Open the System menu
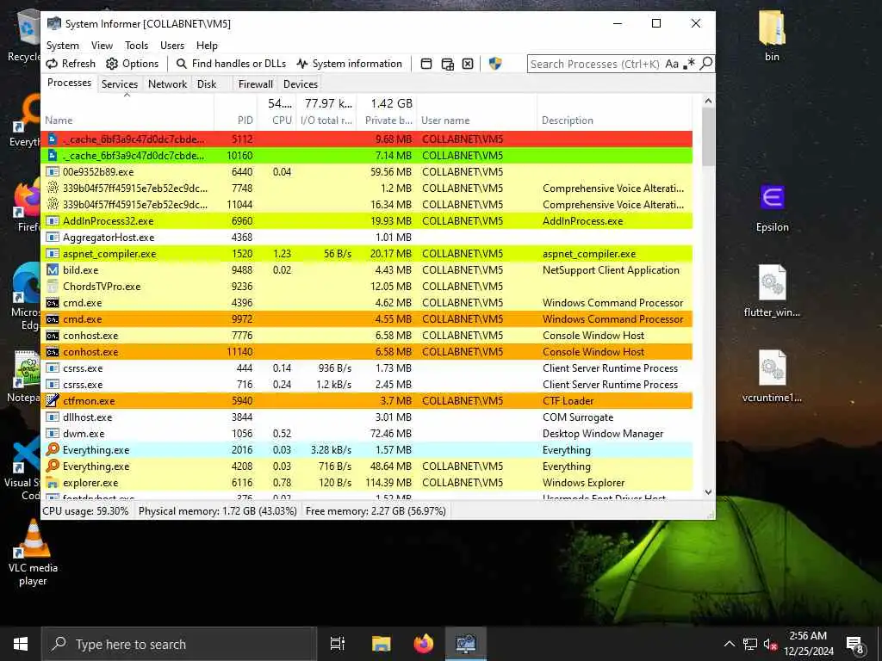Screen dimensions: 882x661 pyautogui.click(x=62, y=46)
